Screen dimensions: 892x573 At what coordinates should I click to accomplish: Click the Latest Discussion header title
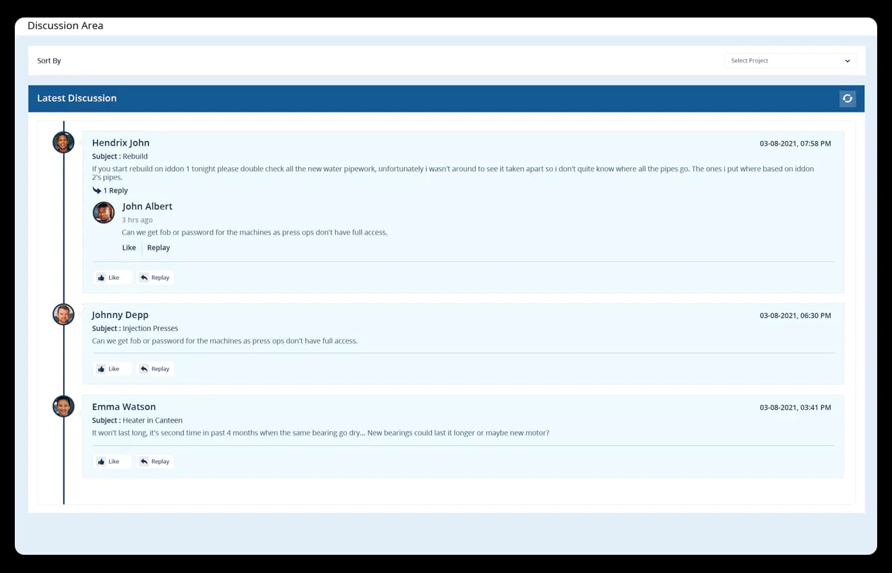pyautogui.click(x=77, y=98)
